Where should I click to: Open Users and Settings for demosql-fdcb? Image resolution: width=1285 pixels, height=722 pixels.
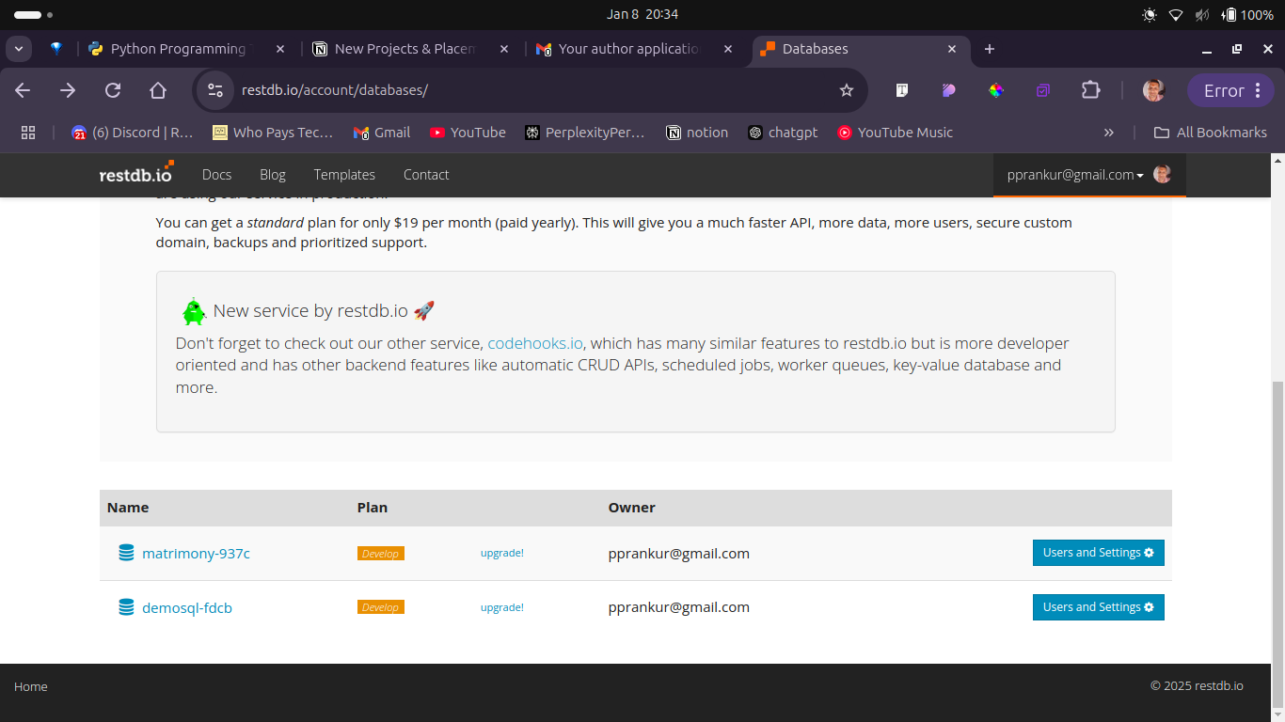pos(1099,607)
